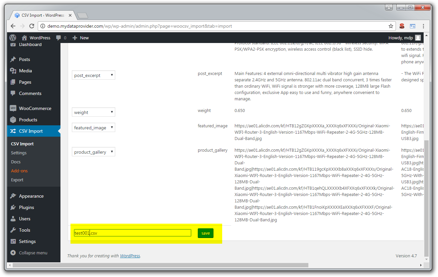
Task: Open the post_excerpt field dropdown
Action: coord(94,75)
